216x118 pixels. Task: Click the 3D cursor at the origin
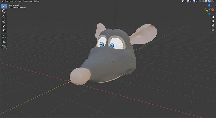(69, 81)
